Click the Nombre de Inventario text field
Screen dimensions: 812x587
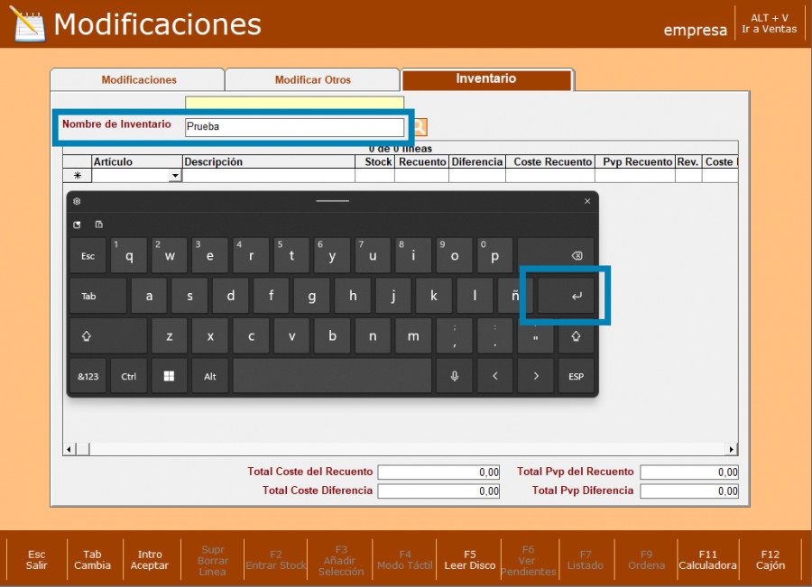click(x=294, y=127)
